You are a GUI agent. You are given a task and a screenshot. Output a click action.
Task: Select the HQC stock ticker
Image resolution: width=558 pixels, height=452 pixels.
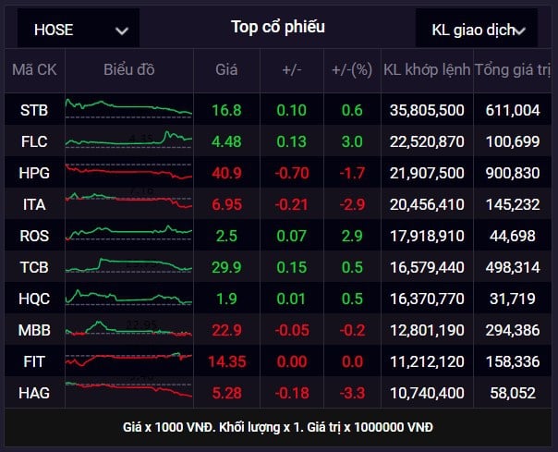34,299
